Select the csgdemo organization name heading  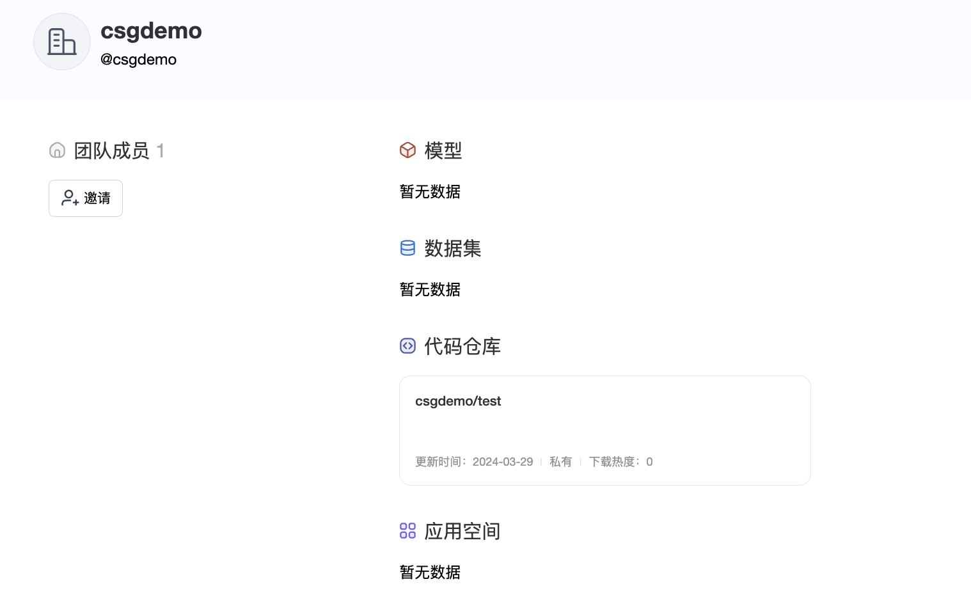click(151, 31)
